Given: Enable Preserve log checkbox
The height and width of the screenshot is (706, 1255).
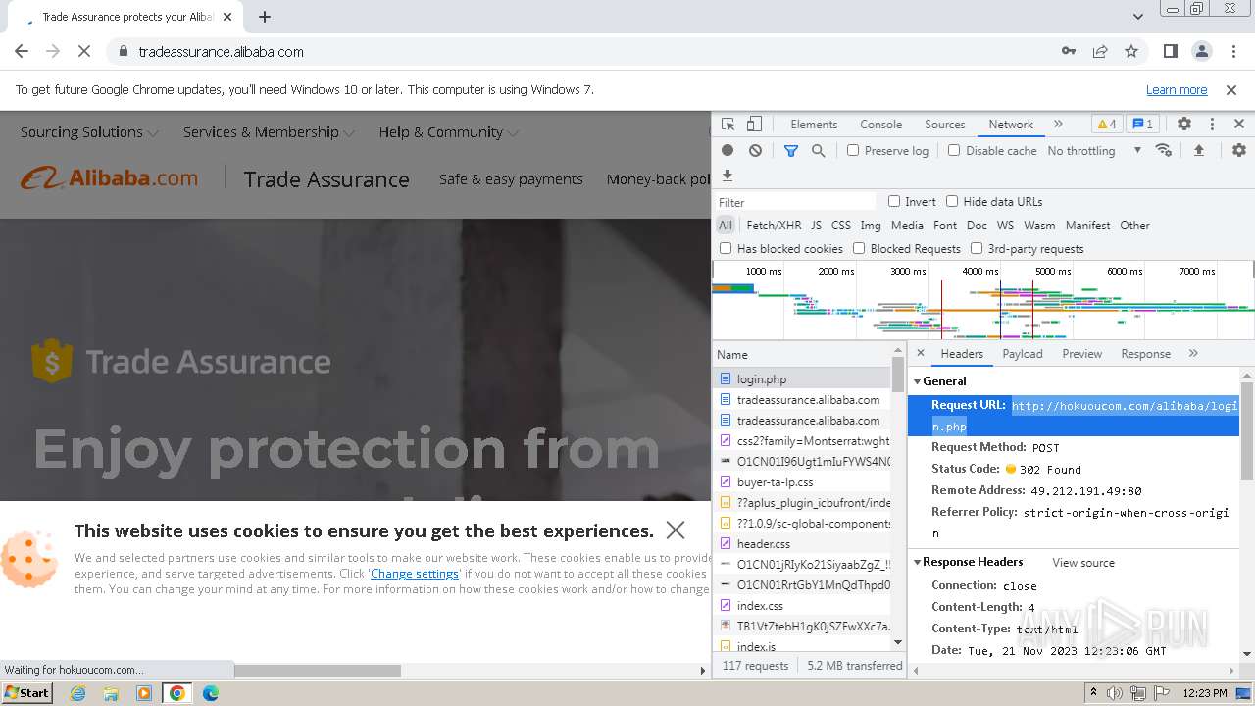Looking at the screenshot, I should (x=853, y=151).
